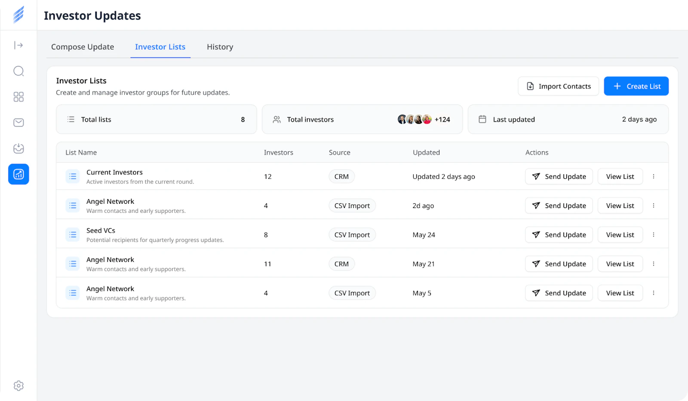View List for Current Investors

[x=620, y=177]
